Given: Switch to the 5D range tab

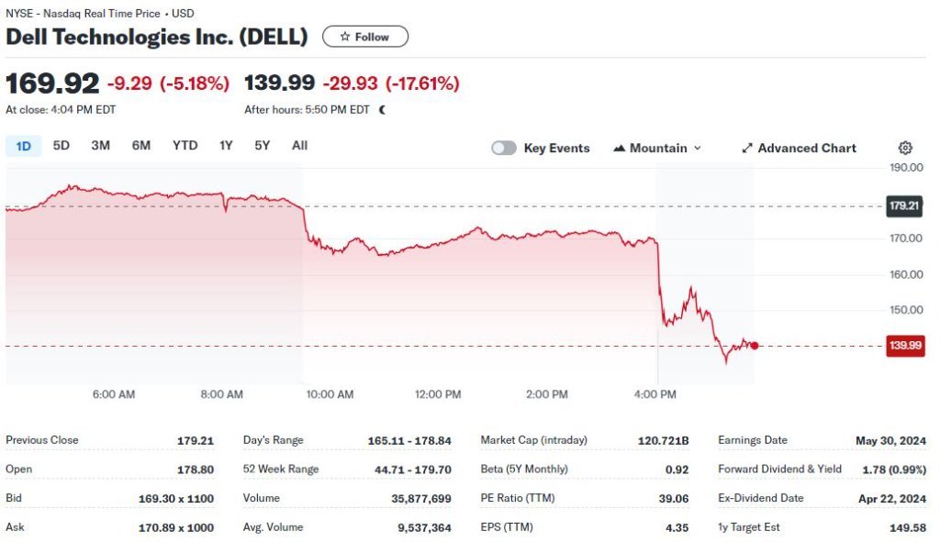Looking at the screenshot, I should click(62, 145).
